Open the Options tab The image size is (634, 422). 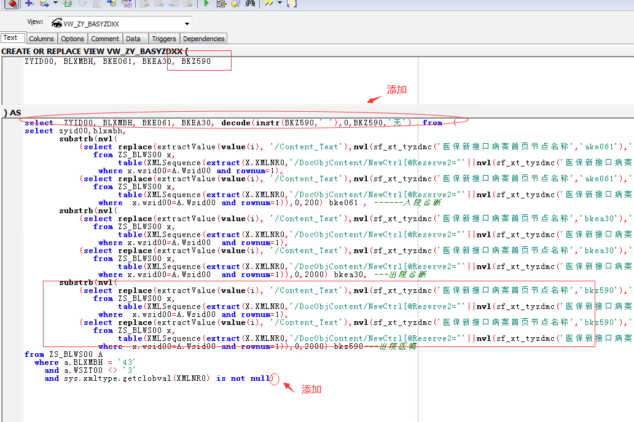coord(72,39)
